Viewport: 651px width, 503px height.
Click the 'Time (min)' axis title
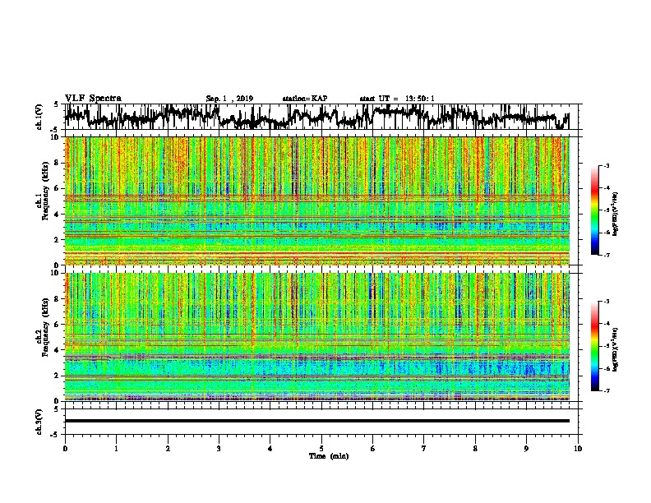pyautogui.click(x=329, y=456)
